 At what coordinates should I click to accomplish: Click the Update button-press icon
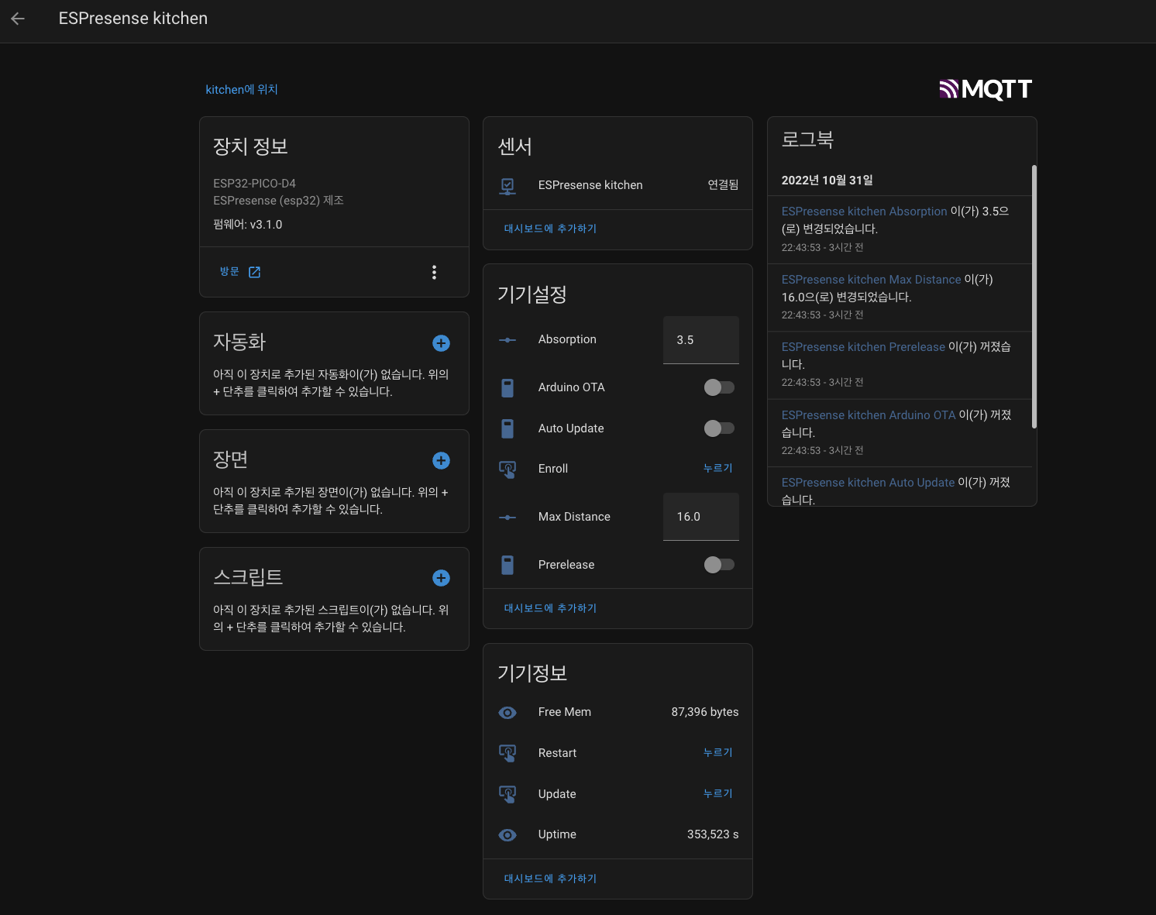tap(507, 794)
